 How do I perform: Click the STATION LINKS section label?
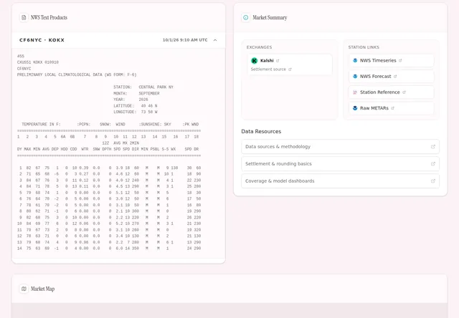(x=364, y=47)
